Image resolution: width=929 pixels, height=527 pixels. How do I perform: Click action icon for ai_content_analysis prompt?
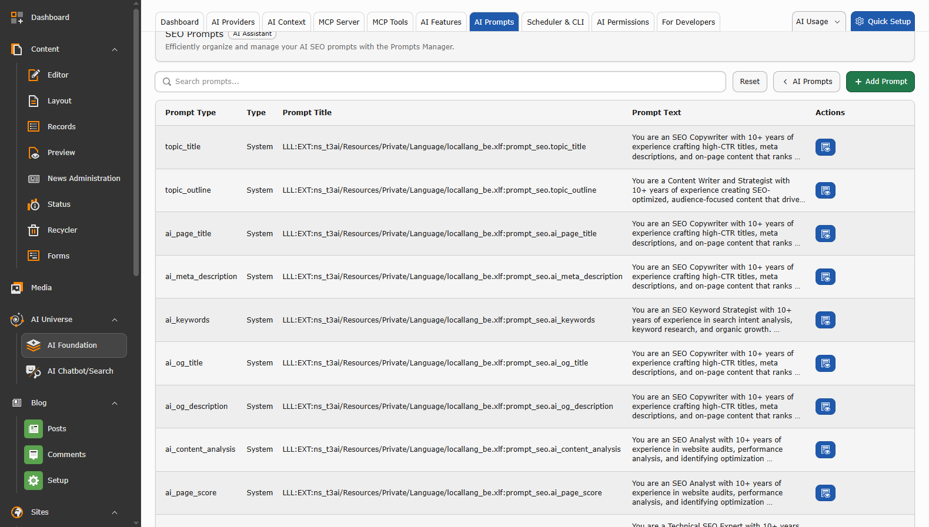tap(826, 449)
